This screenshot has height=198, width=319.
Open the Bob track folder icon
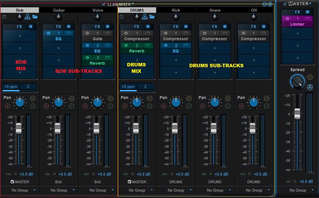35,17
